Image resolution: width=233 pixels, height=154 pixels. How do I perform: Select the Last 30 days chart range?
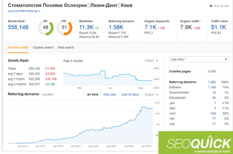point(130,94)
